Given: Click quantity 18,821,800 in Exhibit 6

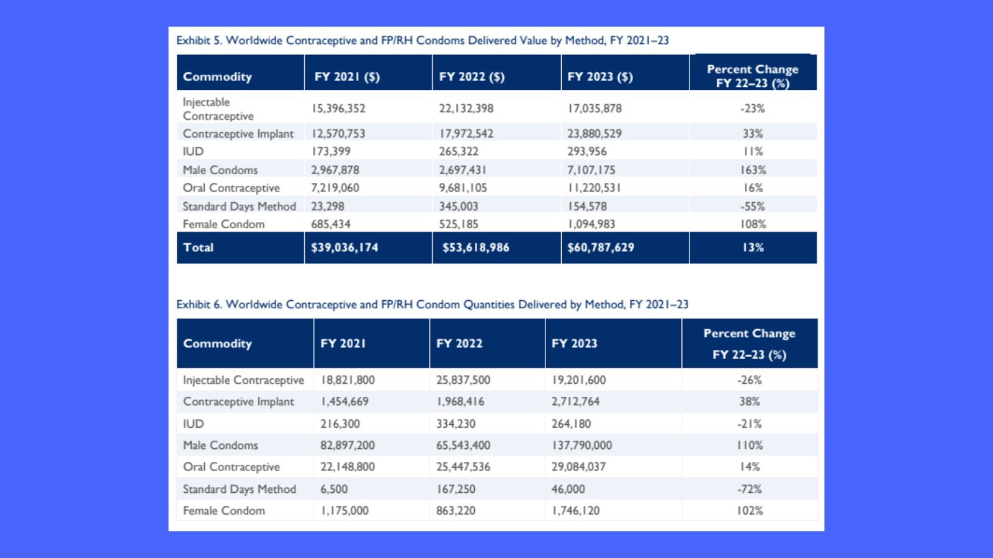Looking at the screenshot, I should 348,380.
